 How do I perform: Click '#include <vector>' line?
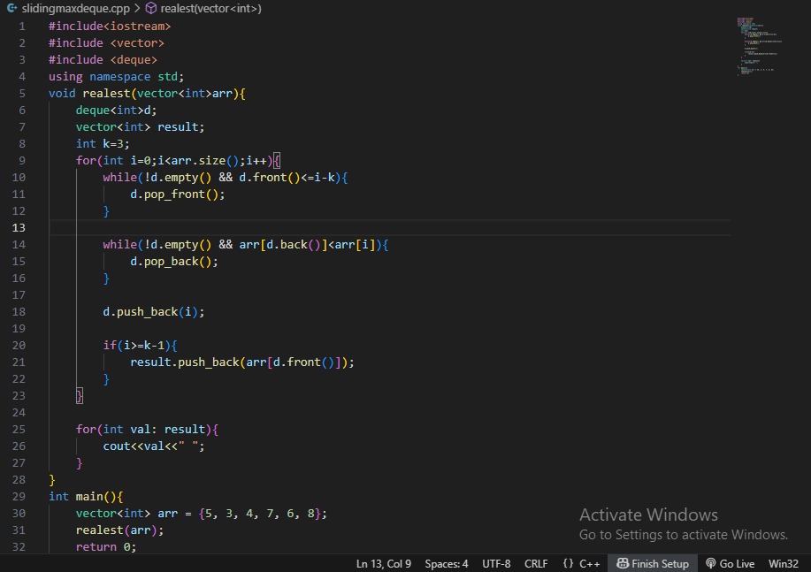106,43
